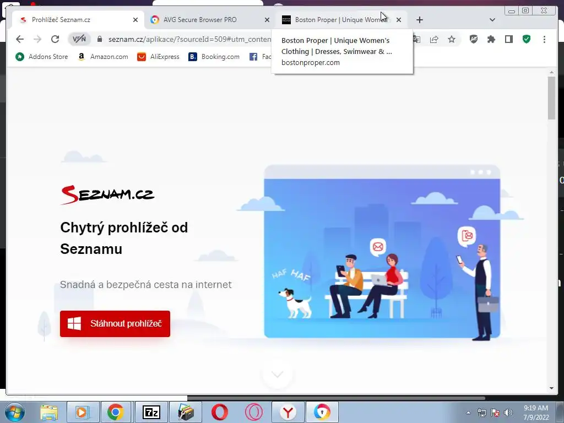This screenshot has height=423, width=564.
Task: Switch to the Boston Proper tab
Action: 341,20
